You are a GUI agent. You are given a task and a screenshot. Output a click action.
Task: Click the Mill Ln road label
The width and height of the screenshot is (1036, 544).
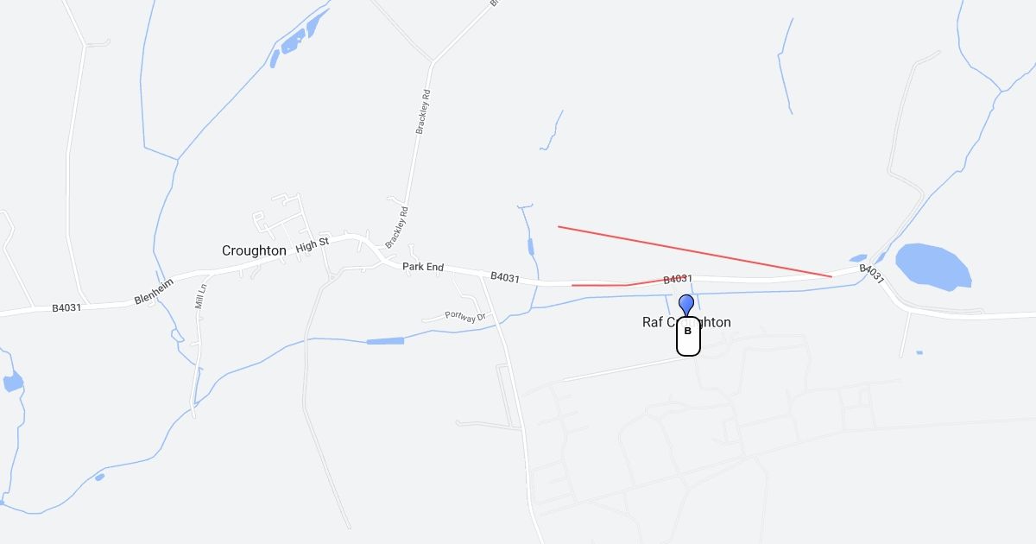pyautogui.click(x=200, y=296)
